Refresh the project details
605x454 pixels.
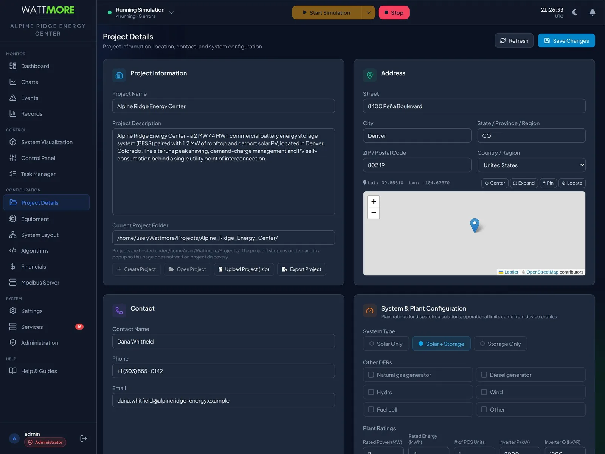pyautogui.click(x=514, y=40)
